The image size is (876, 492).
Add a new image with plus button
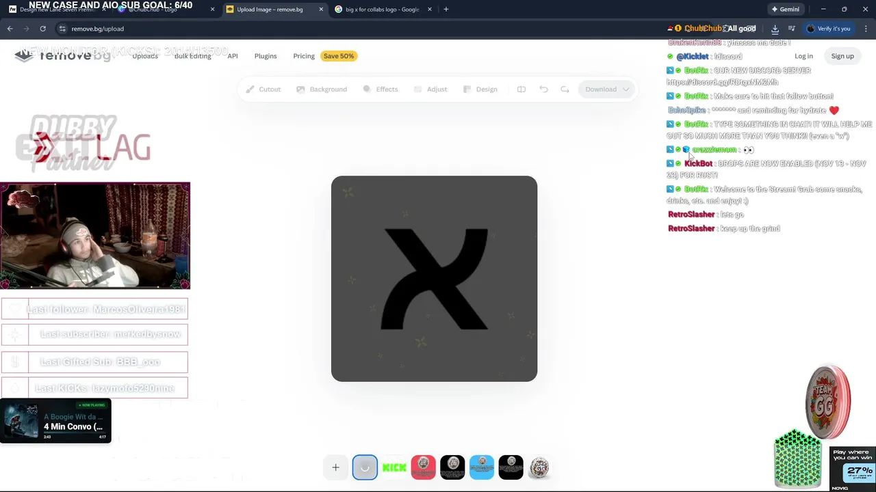click(x=335, y=467)
